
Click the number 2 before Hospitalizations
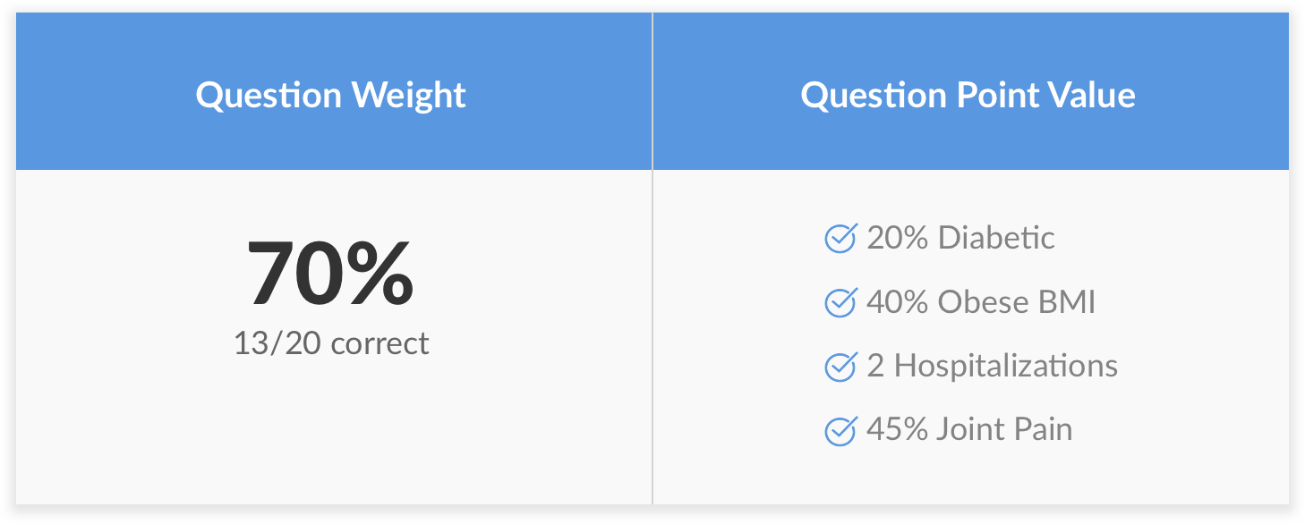pos(875,366)
